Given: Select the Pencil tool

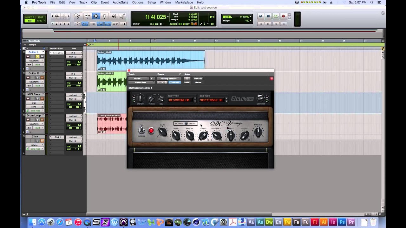Looking at the screenshot, I should pyautogui.click(x=122, y=16).
